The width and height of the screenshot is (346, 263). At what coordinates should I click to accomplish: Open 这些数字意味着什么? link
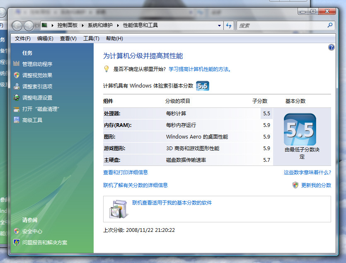[x=307, y=173]
